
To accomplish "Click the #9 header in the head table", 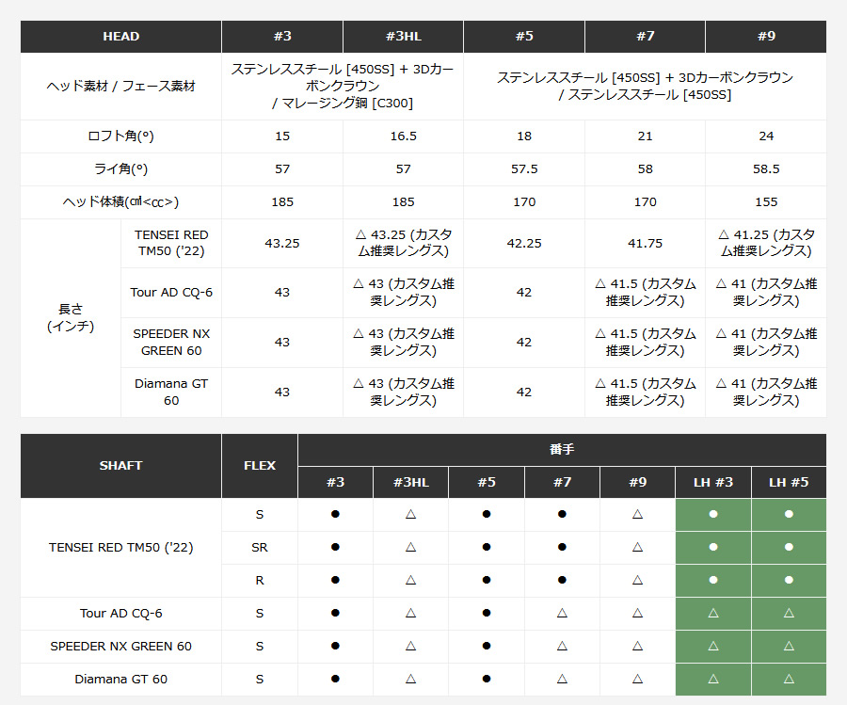I will 766,36.
